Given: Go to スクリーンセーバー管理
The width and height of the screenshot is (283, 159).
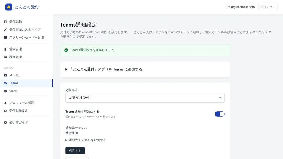Looking at the screenshot, I should pos(26,38).
